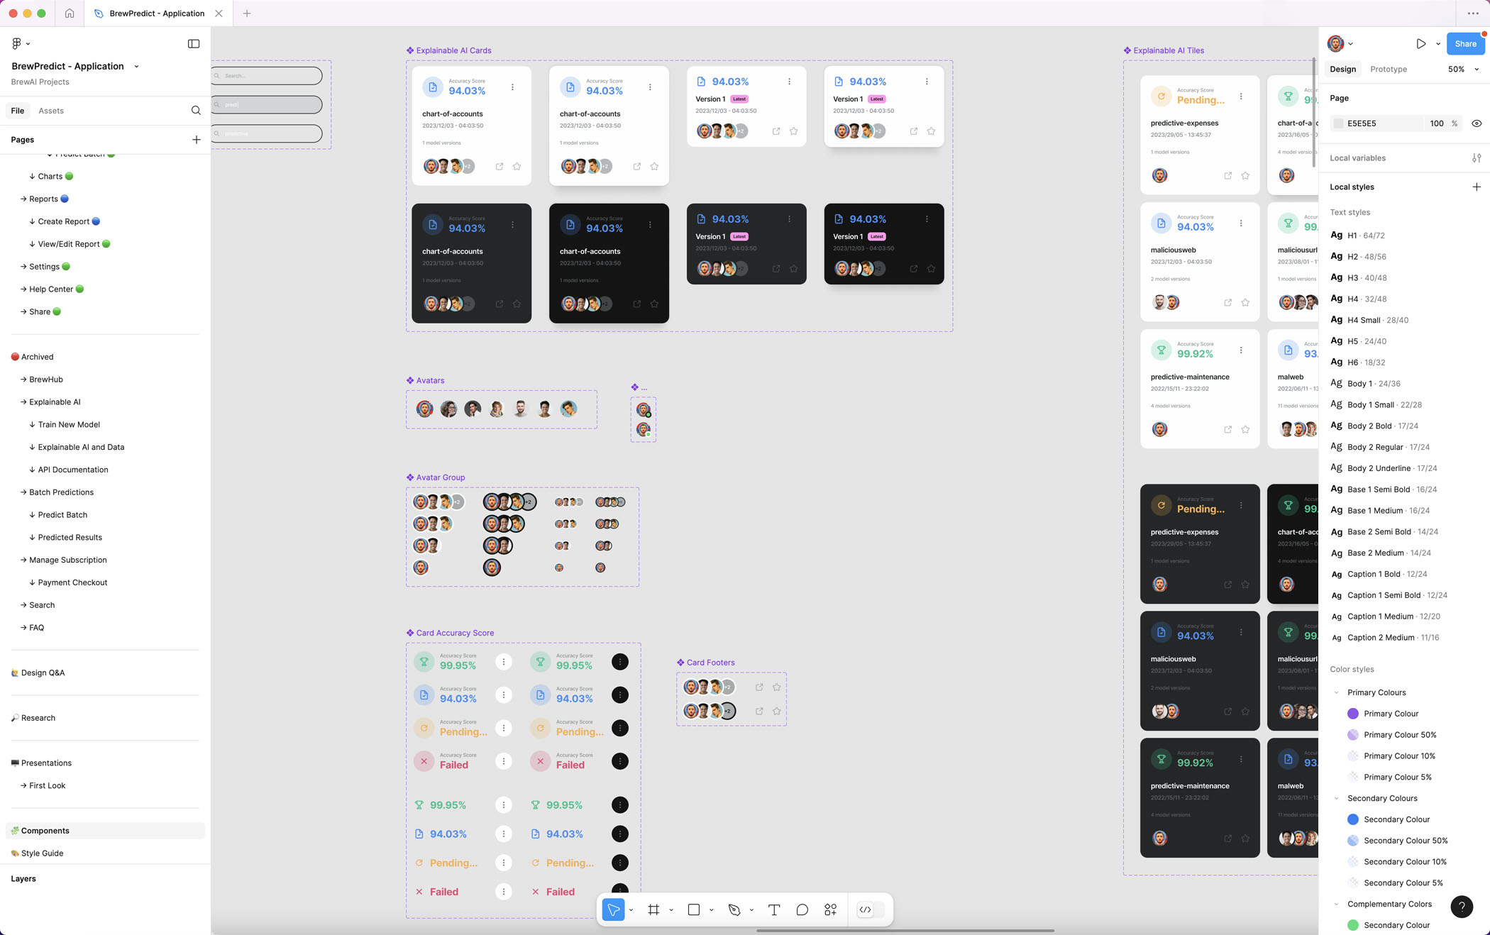Click the Share button
1490x935 pixels.
(x=1465, y=44)
